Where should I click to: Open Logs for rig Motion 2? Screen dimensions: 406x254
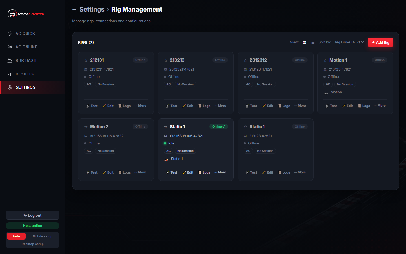pos(125,172)
